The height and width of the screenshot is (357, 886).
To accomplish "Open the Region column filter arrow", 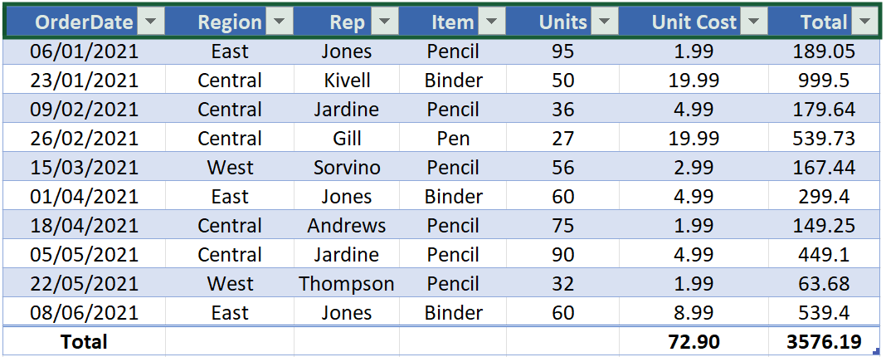I will coord(280,22).
